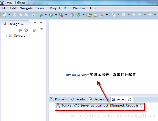Click the Open Type icon

pyautogui.click(x=90, y=15)
